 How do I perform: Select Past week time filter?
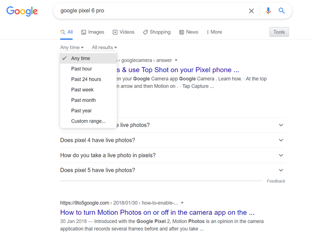coord(89,90)
